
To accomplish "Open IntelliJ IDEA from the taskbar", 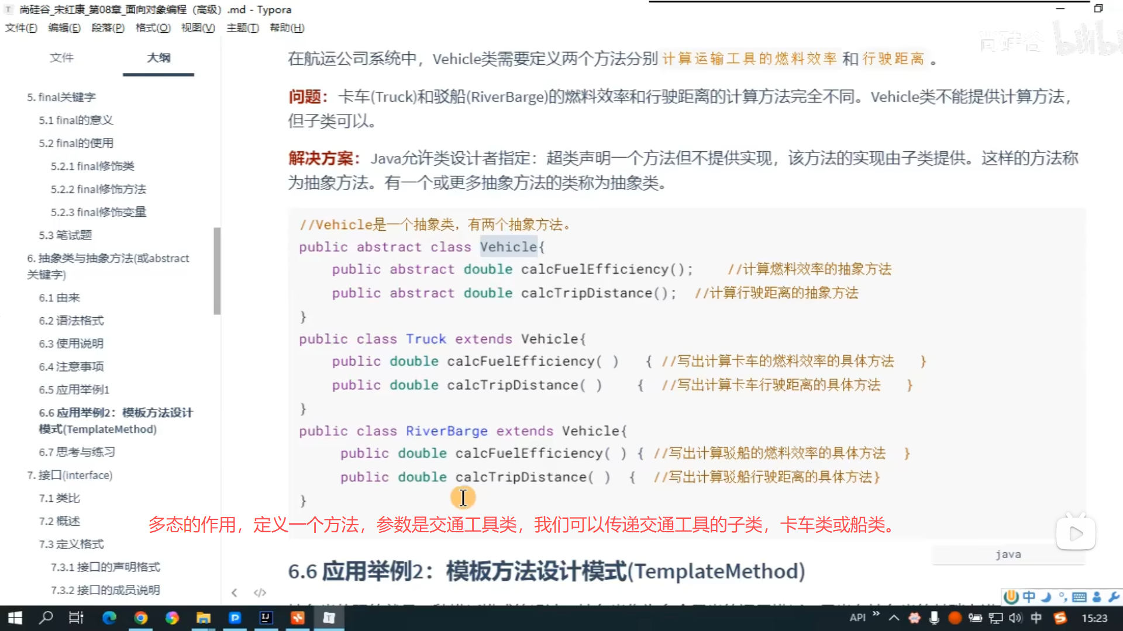I will coord(266,618).
